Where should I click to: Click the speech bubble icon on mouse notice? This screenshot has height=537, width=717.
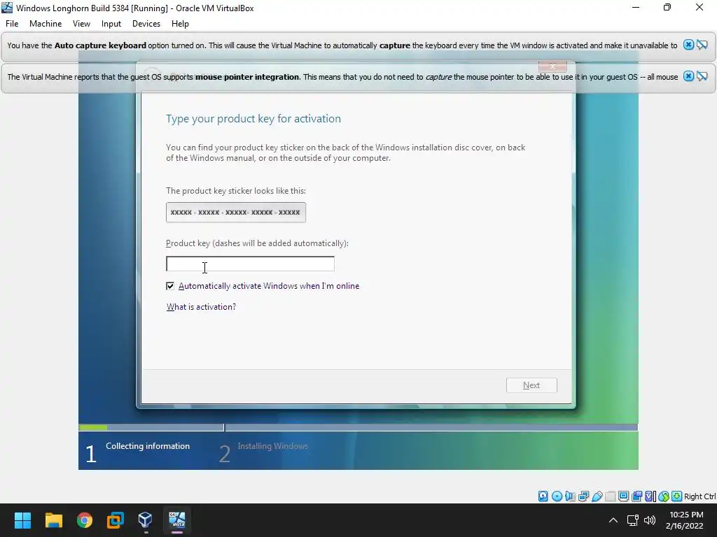click(702, 76)
